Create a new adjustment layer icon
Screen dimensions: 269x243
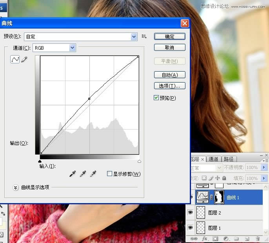click(226, 238)
